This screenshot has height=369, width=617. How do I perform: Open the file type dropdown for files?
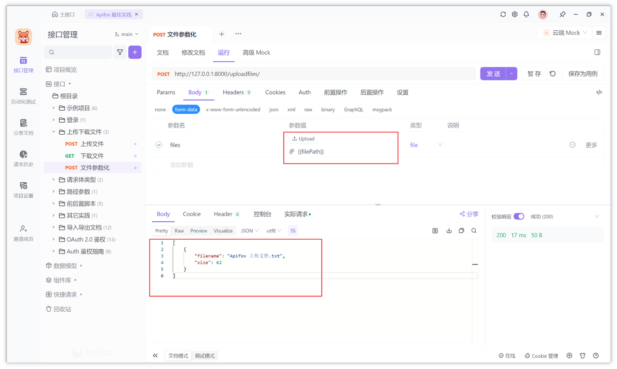pos(426,145)
